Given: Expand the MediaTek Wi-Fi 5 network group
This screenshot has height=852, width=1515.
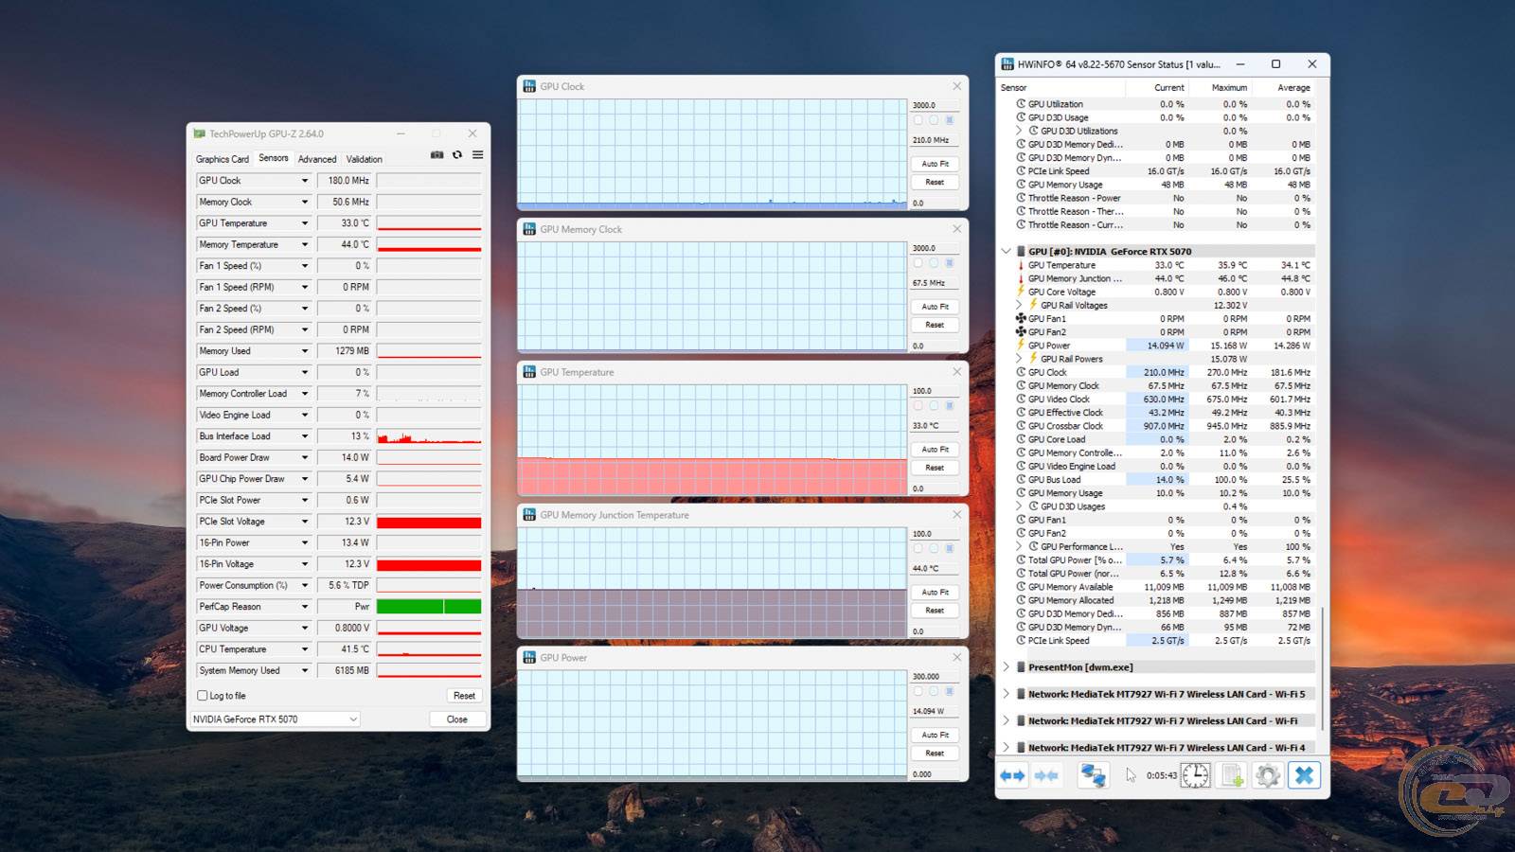Looking at the screenshot, I should tap(1006, 694).
